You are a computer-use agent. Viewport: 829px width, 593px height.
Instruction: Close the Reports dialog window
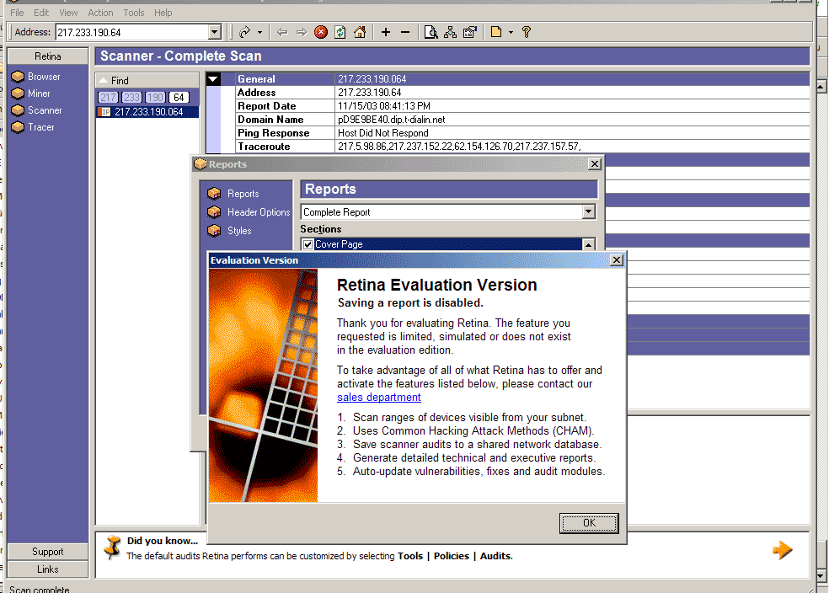(x=595, y=164)
